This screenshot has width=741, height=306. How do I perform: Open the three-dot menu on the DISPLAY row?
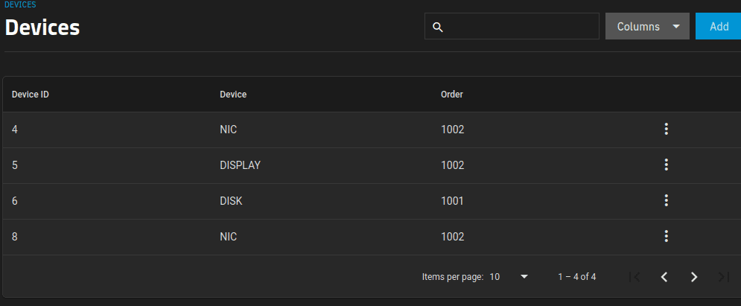coord(666,165)
